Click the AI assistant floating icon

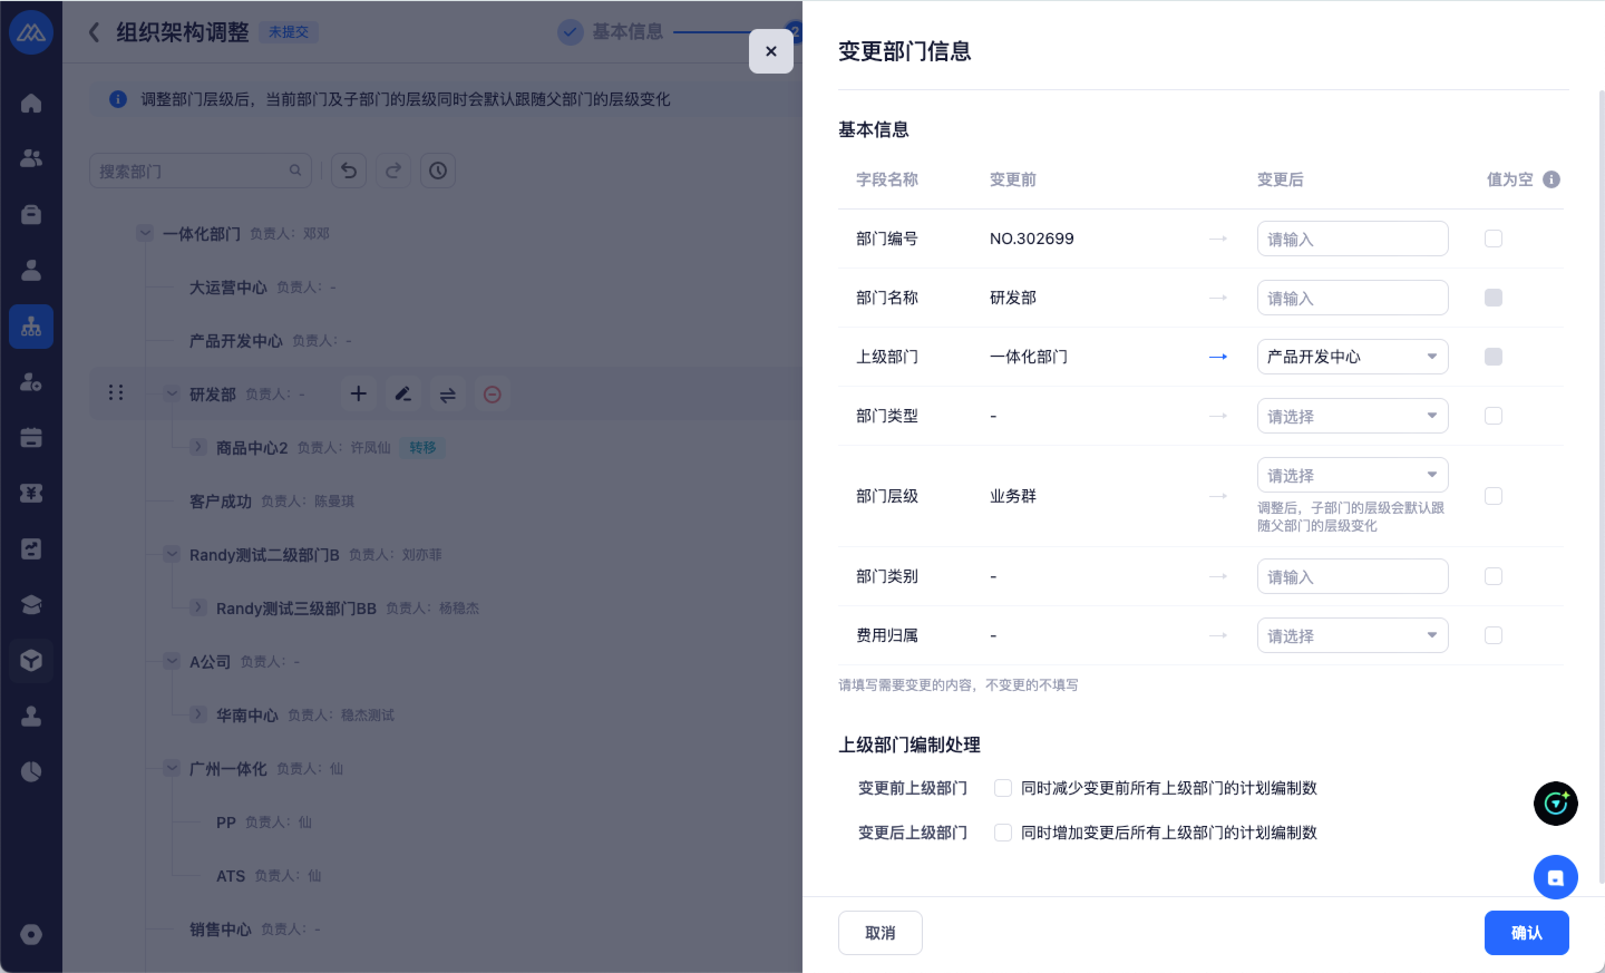click(x=1555, y=803)
